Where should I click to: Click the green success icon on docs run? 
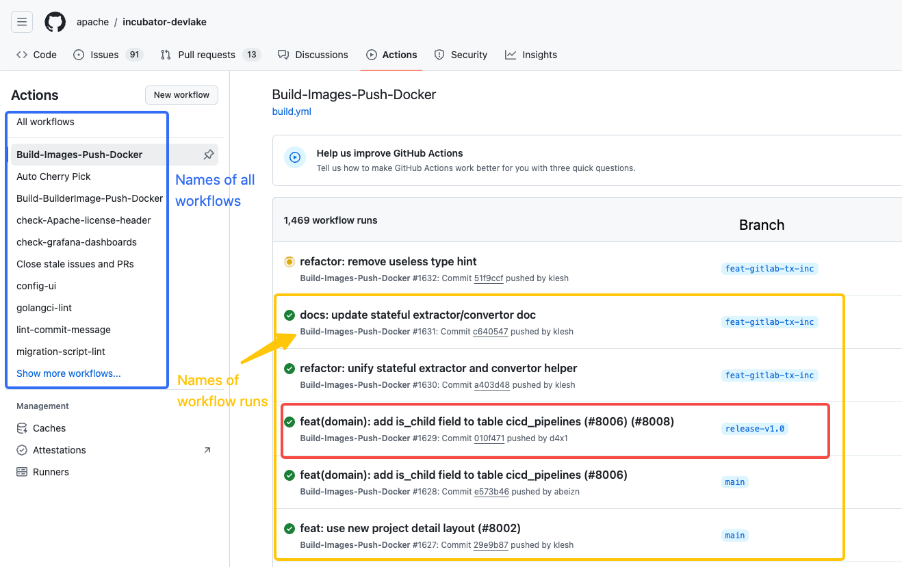[289, 315]
